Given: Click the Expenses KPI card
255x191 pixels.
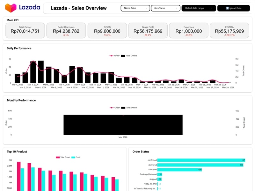Looking at the screenshot, I should click(189, 30).
